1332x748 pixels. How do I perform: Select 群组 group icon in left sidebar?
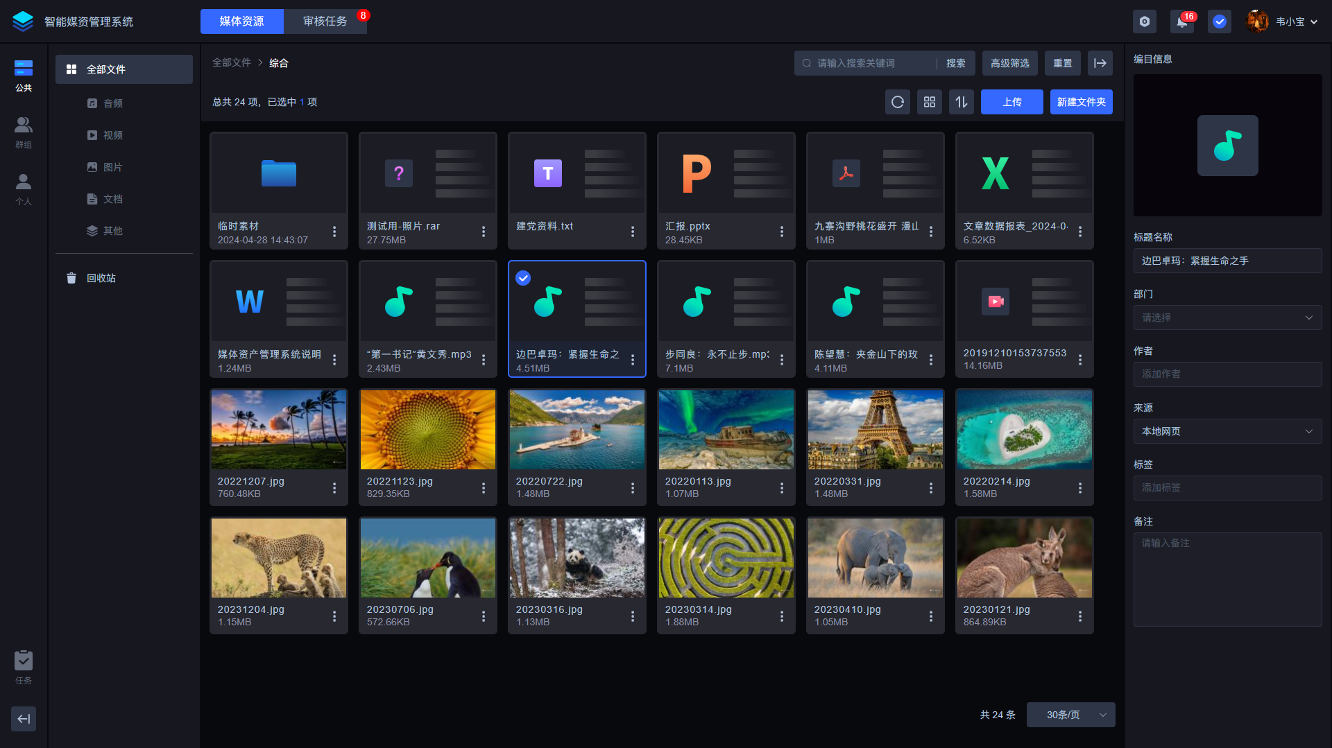[x=24, y=132]
